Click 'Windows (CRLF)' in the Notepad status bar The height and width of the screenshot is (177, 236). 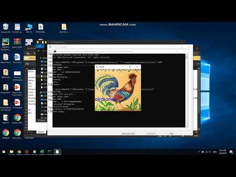point(129,134)
